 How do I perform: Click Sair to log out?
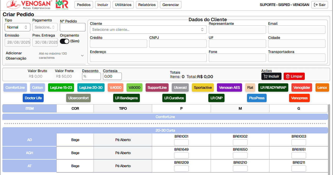pos(319,5)
